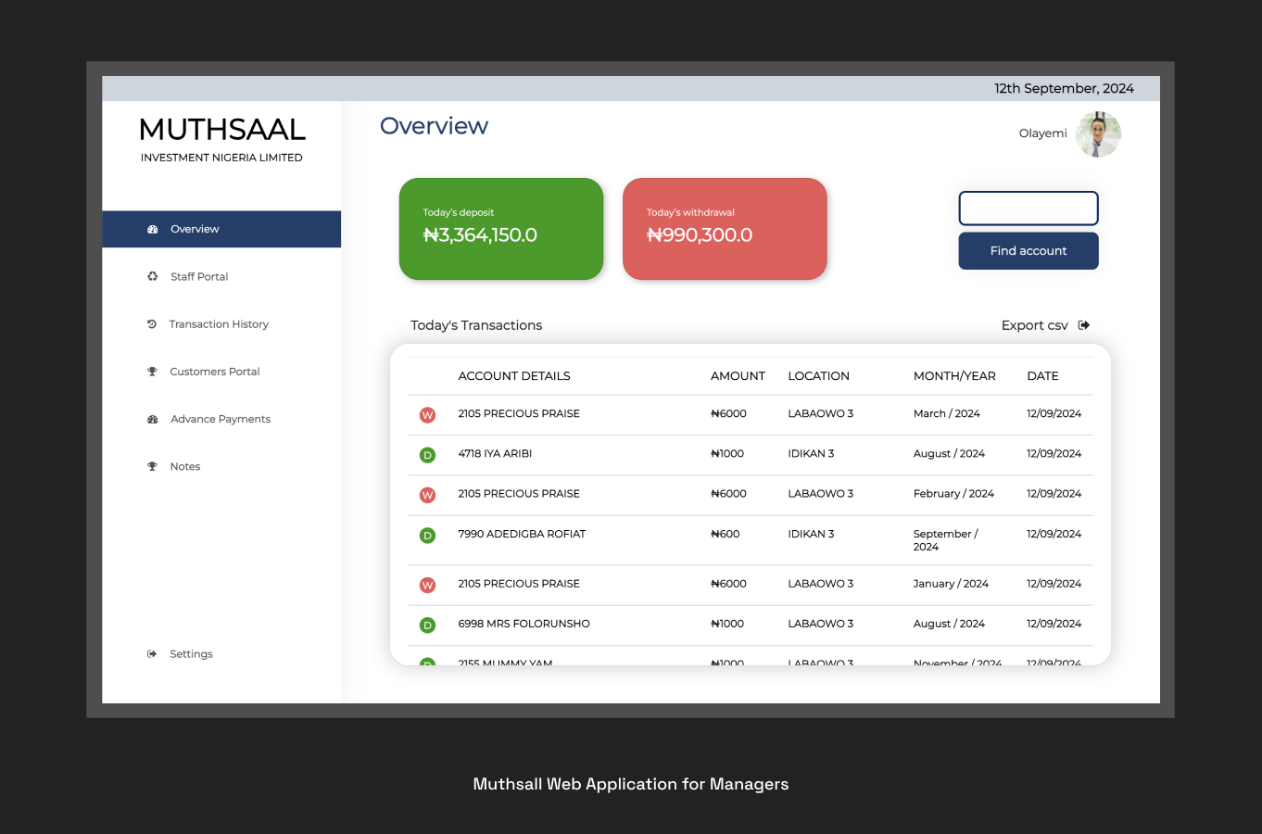Click the Overview page title

pyautogui.click(x=434, y=126)
